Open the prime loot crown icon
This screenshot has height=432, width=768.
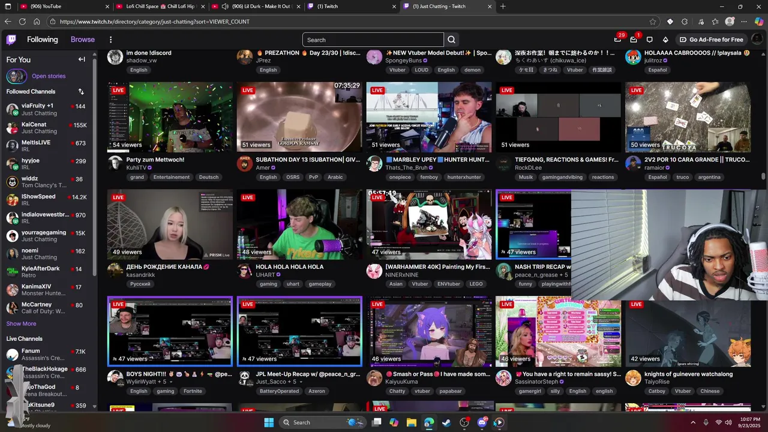[617, 40]
